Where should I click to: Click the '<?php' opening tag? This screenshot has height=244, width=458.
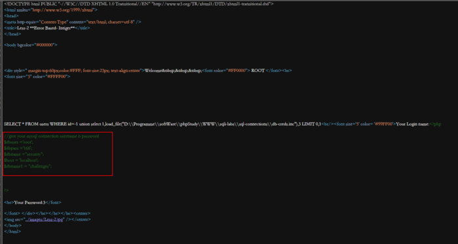[x=435, y=124]
